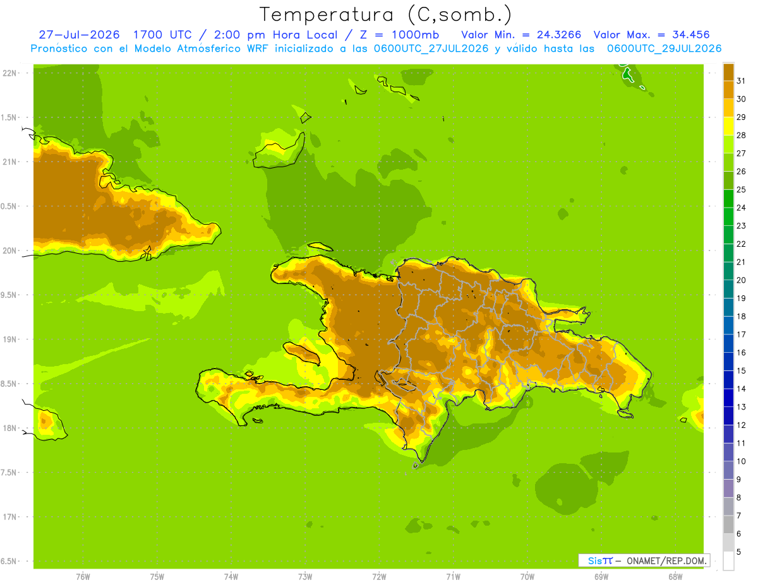Image resolution: width=758 pixels, height=585 pixels.
Task: Click the "69W" longitude label
Action: 601,576
